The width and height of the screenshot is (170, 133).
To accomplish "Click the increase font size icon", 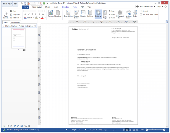I will pos(25,14).
